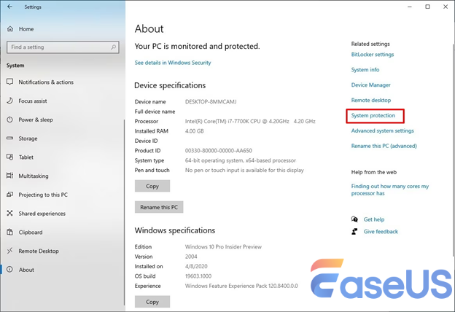Click the Storage drive icon
455x312 pixels.
[x=10, y=139]
